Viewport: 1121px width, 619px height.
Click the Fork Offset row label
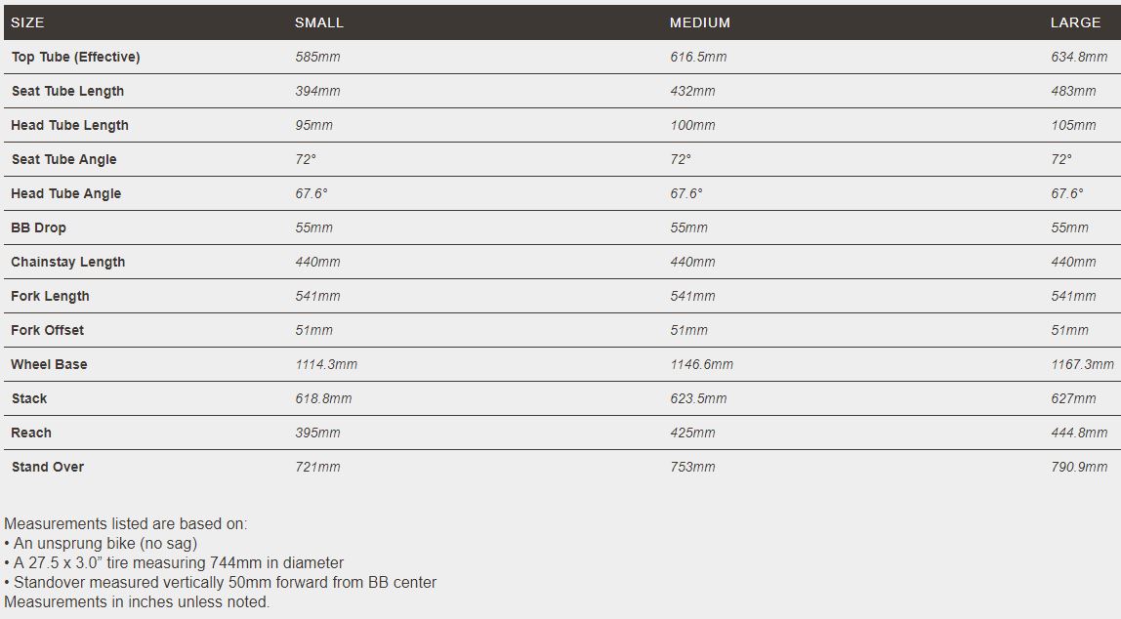pos(48,330)
